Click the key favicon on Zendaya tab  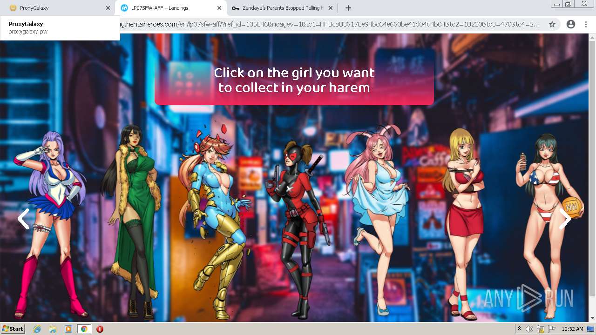tap(235, 8)
